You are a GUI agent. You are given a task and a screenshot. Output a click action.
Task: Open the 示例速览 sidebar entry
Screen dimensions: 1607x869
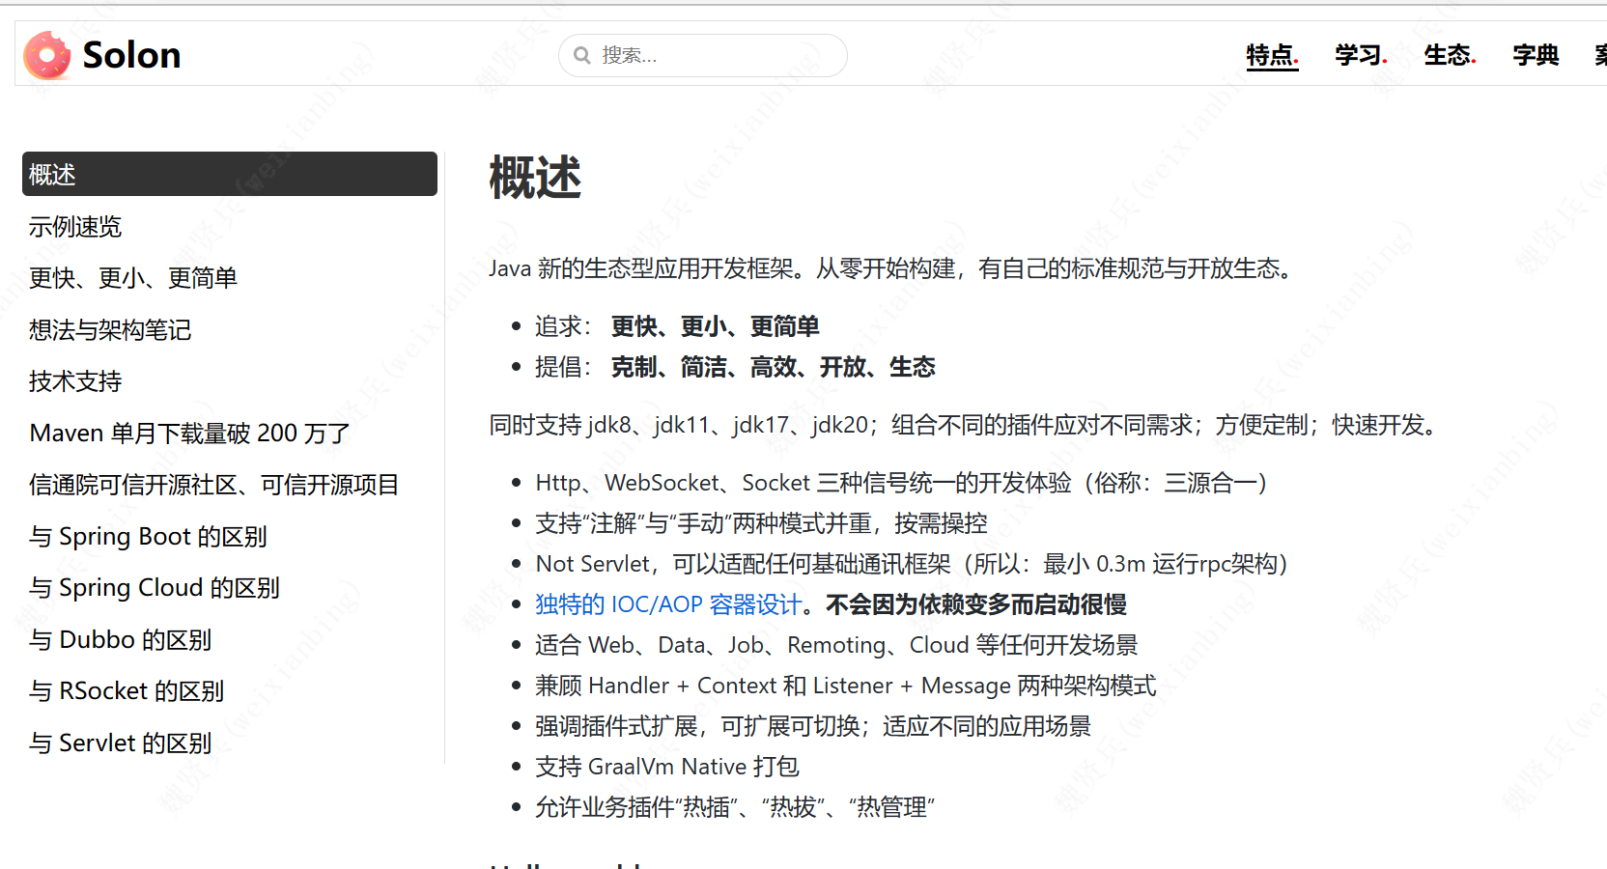click(x=74, y=226)
